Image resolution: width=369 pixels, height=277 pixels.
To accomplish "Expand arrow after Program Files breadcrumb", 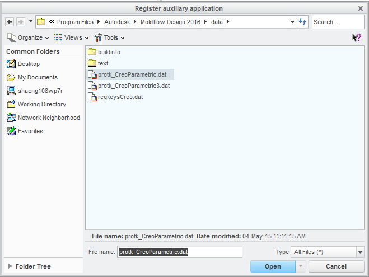I will (x=99, y=22).
